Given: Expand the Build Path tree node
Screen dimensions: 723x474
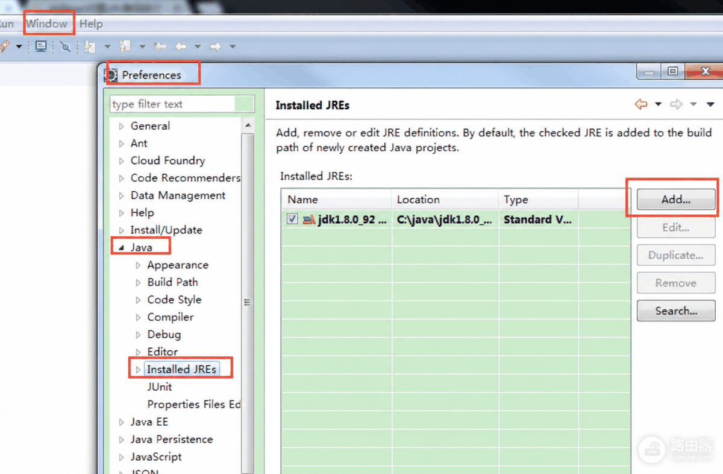Looking at the screenshot, I should point(138,282).
